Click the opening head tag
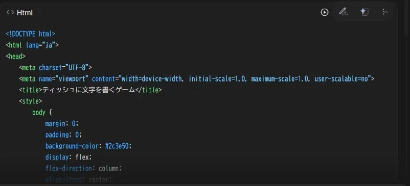Viewport: 410px width, 186px height. pos(16,56)
